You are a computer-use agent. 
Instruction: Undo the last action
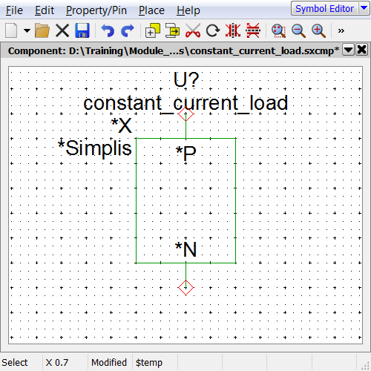[108, 30]
